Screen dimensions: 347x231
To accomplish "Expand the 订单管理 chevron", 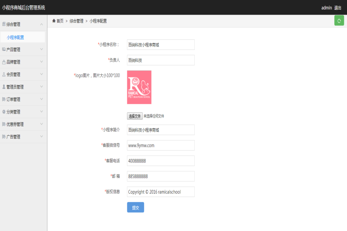I will pyautogui.click(x=42, y=99).
